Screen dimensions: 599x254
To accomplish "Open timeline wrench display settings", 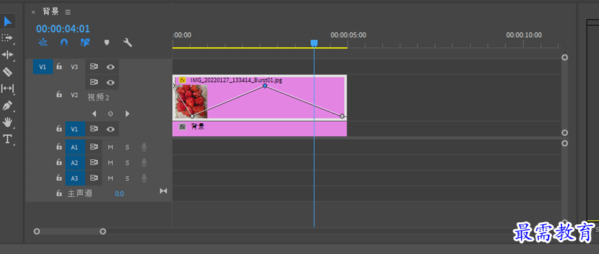I will coord(127,43).
